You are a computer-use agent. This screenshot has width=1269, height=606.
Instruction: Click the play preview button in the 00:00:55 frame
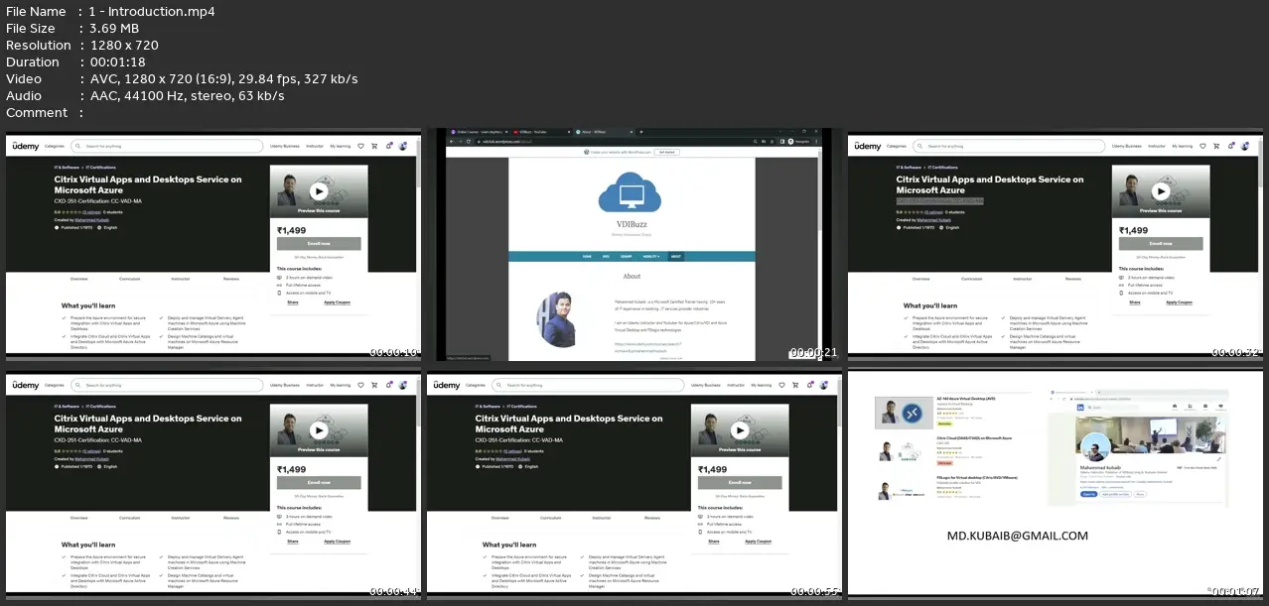740,430
